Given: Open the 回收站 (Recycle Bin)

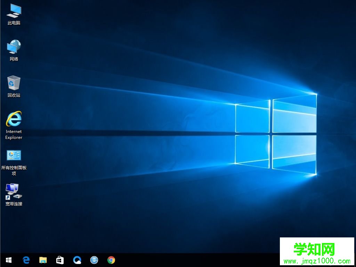Looking at the screenshot, I should pos(13,83).
